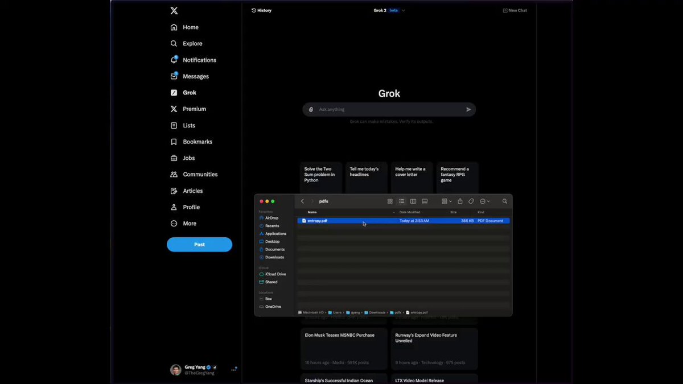Click the X logo at top of sidebar
This screenshot has height=384, width=683.
pyautogui.click(x=174, y=11)
